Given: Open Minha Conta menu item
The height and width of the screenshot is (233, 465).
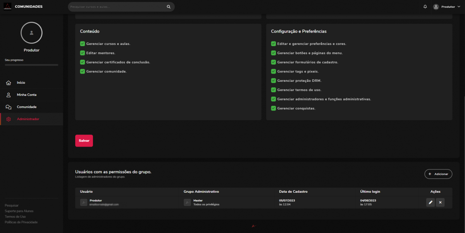Looking at the screenshot, I should pyautogui.click(x=26, y=95).
